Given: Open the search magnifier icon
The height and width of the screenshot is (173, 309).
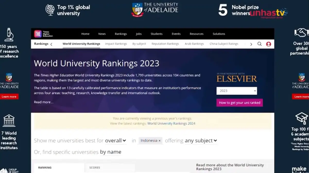Looking at the screenshot, I should (x=260, y=44).
